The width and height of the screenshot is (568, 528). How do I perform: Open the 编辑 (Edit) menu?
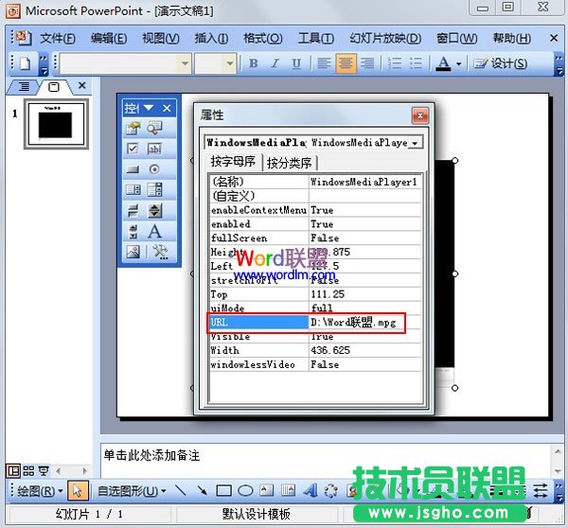tap(109, 38)
